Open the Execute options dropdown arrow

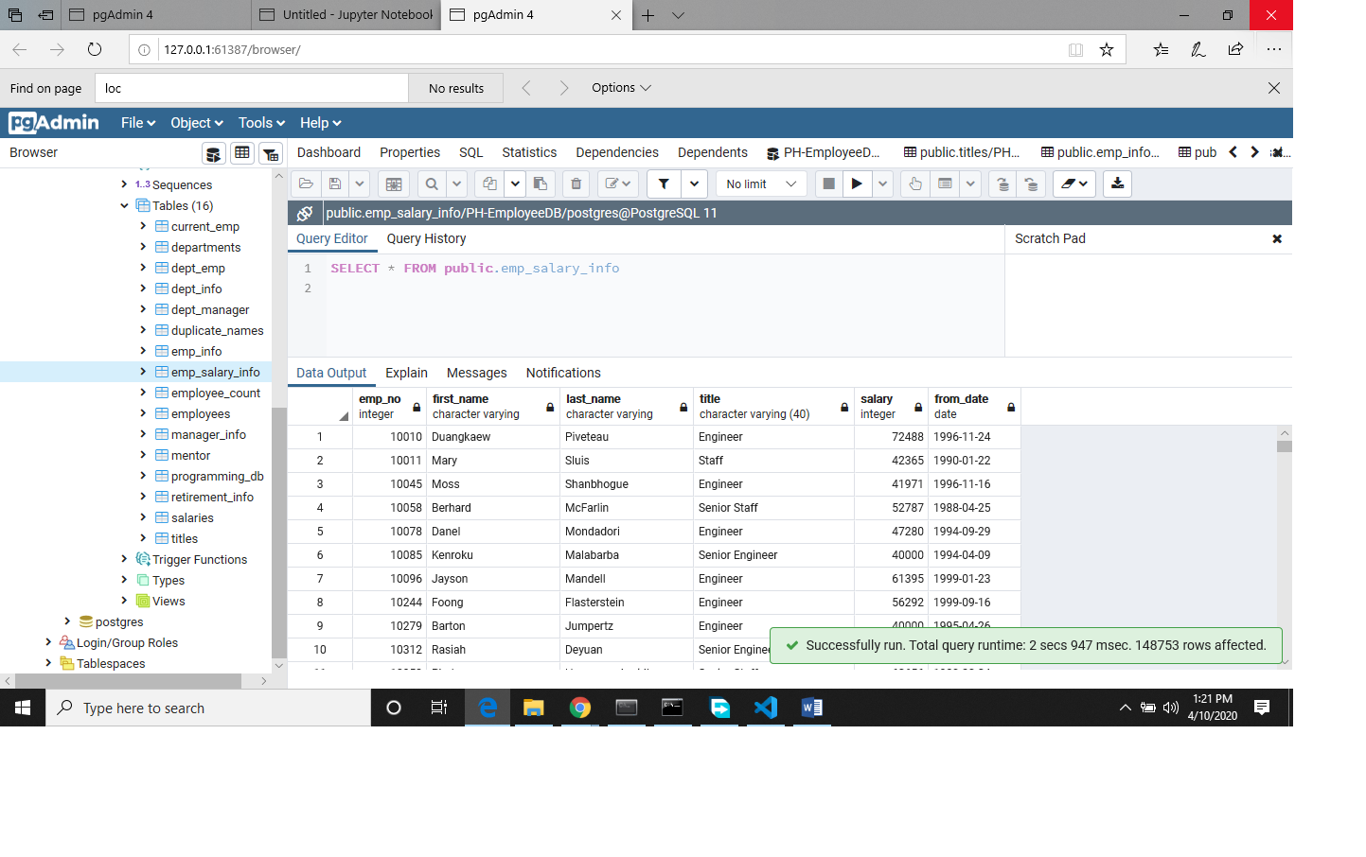pos(882,184)
